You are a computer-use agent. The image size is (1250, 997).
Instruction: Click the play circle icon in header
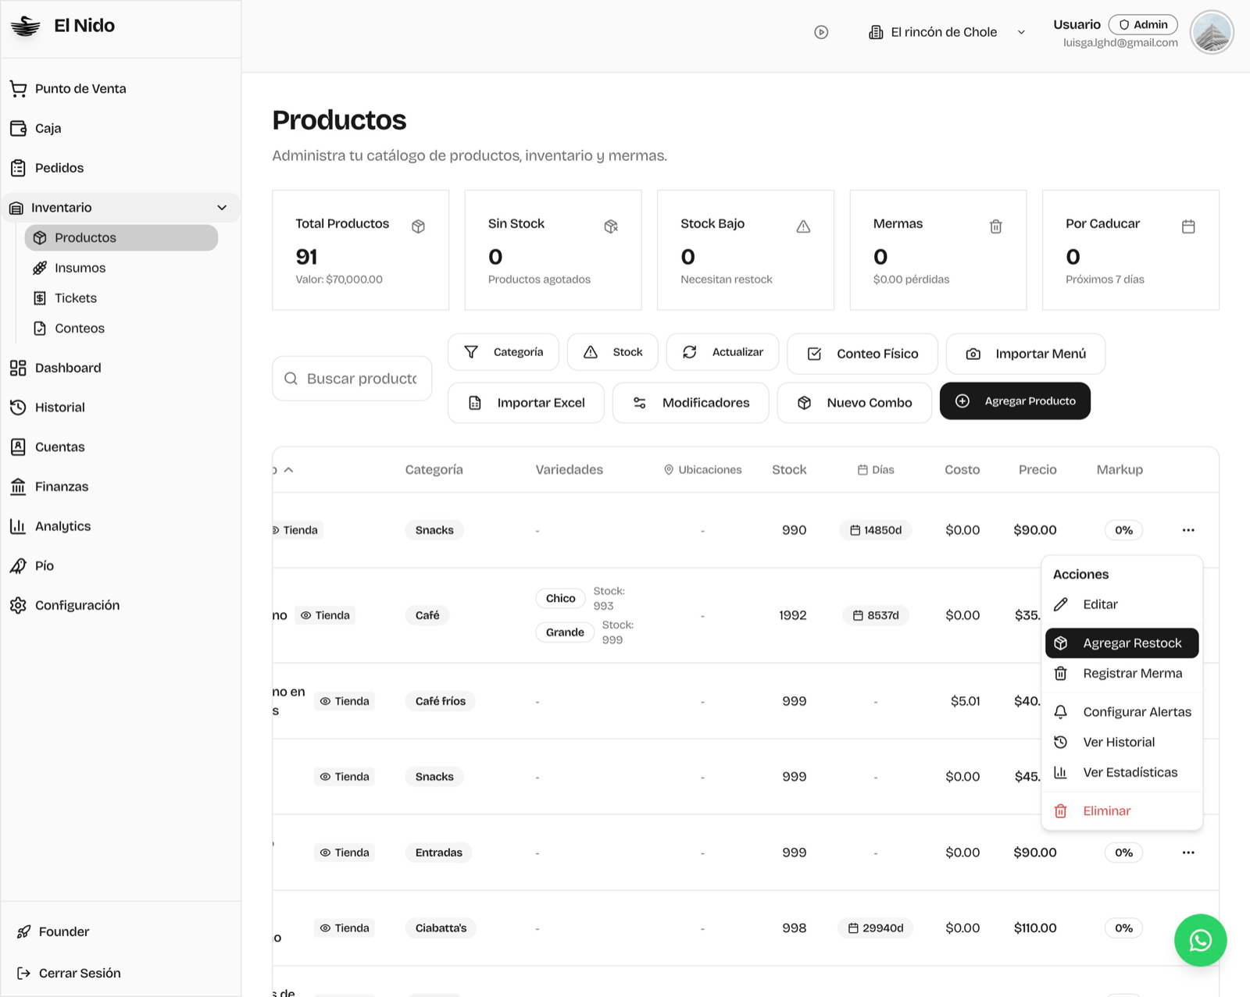point(821,32)
